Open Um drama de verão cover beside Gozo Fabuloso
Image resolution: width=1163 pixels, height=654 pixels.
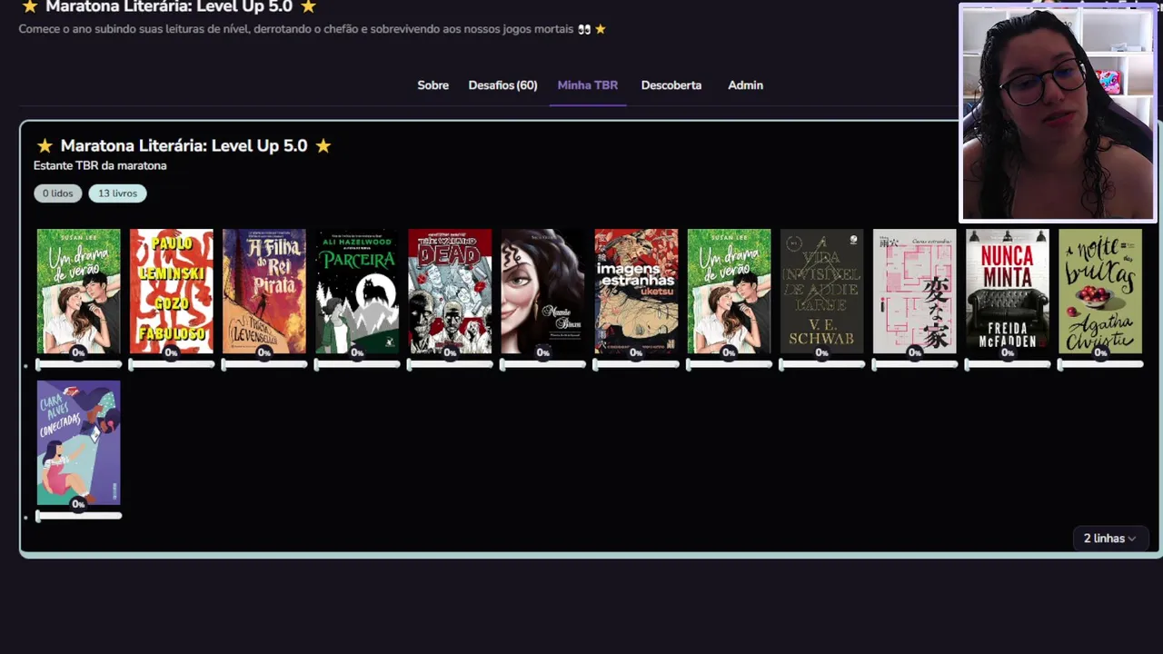pos(78,291)
